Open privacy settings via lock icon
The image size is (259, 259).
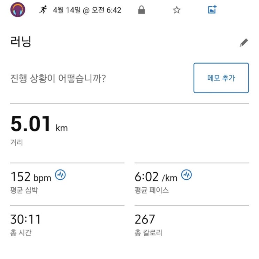point(141,10)
